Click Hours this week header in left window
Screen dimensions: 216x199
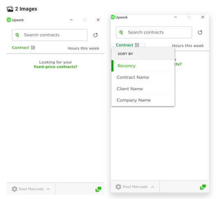click(x=83, y=49)
